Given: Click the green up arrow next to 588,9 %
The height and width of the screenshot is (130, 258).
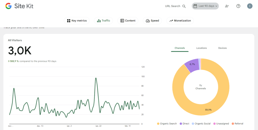Looking at the screenshot, I should (x=9, y=61).
